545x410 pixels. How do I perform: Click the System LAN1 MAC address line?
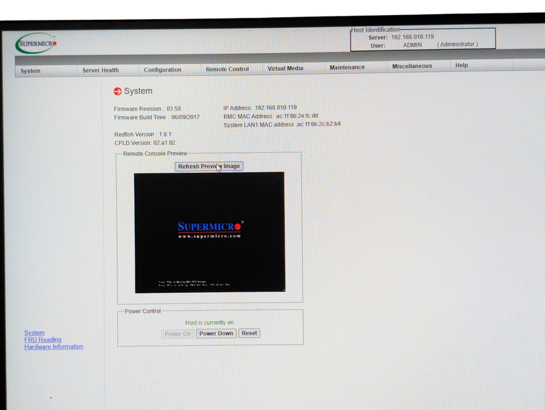(282, 124)
